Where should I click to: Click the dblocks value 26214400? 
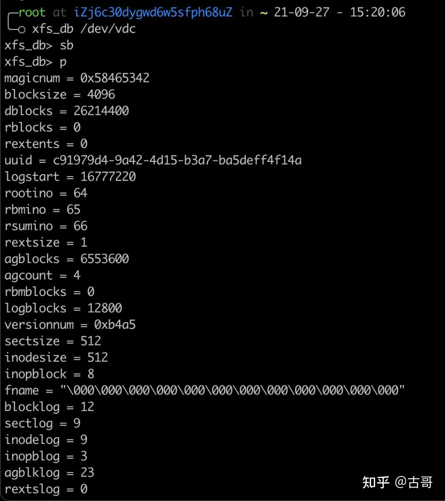tap(101, 111)
